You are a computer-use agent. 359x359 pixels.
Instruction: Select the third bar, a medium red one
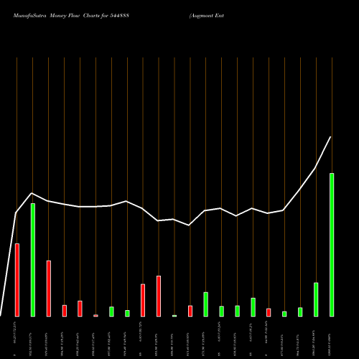(49, 289)
